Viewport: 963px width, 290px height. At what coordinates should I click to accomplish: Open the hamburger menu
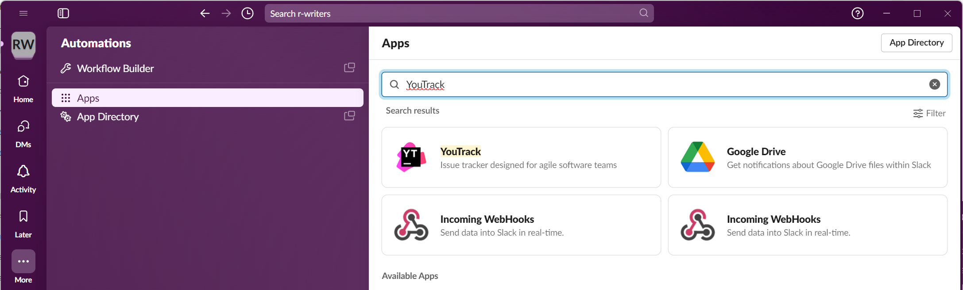[x=23, y=14]
